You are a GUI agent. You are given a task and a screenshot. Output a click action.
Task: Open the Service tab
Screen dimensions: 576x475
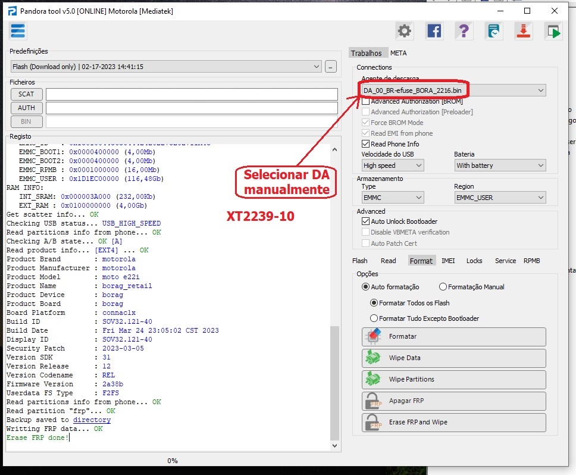click(x=505, y=261)
